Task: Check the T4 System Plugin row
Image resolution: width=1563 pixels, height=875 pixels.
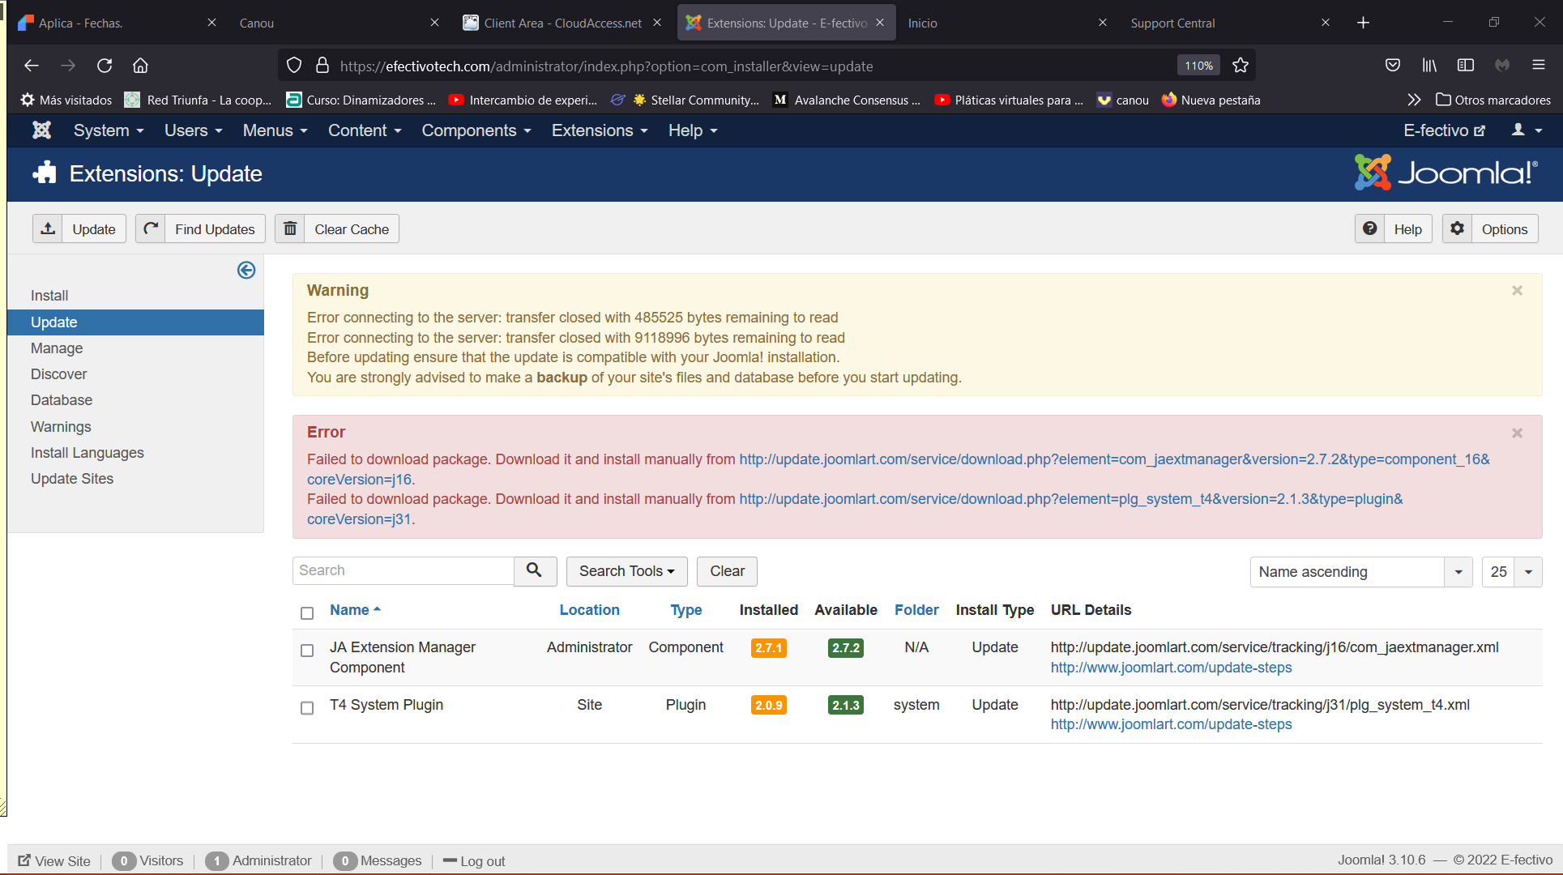Action: (307, 708)
